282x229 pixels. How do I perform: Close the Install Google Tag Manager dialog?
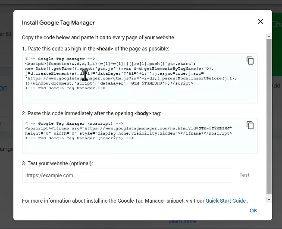[x=260, y=22]
